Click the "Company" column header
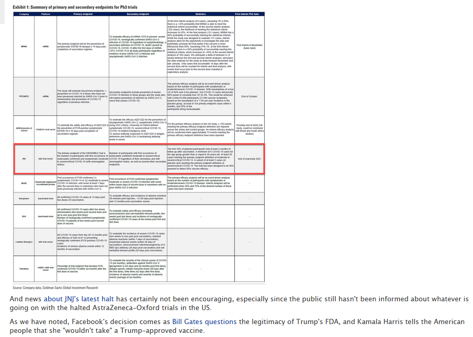Viewport: 473px width, 337px height. pos(24,14)
